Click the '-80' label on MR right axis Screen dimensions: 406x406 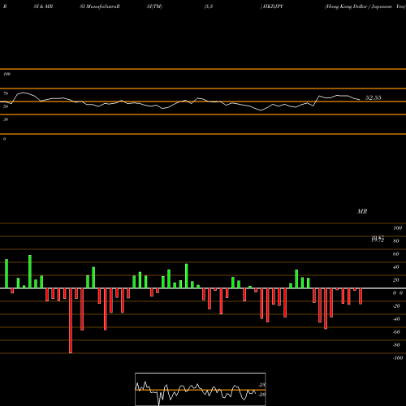click(x=396, y=345)
